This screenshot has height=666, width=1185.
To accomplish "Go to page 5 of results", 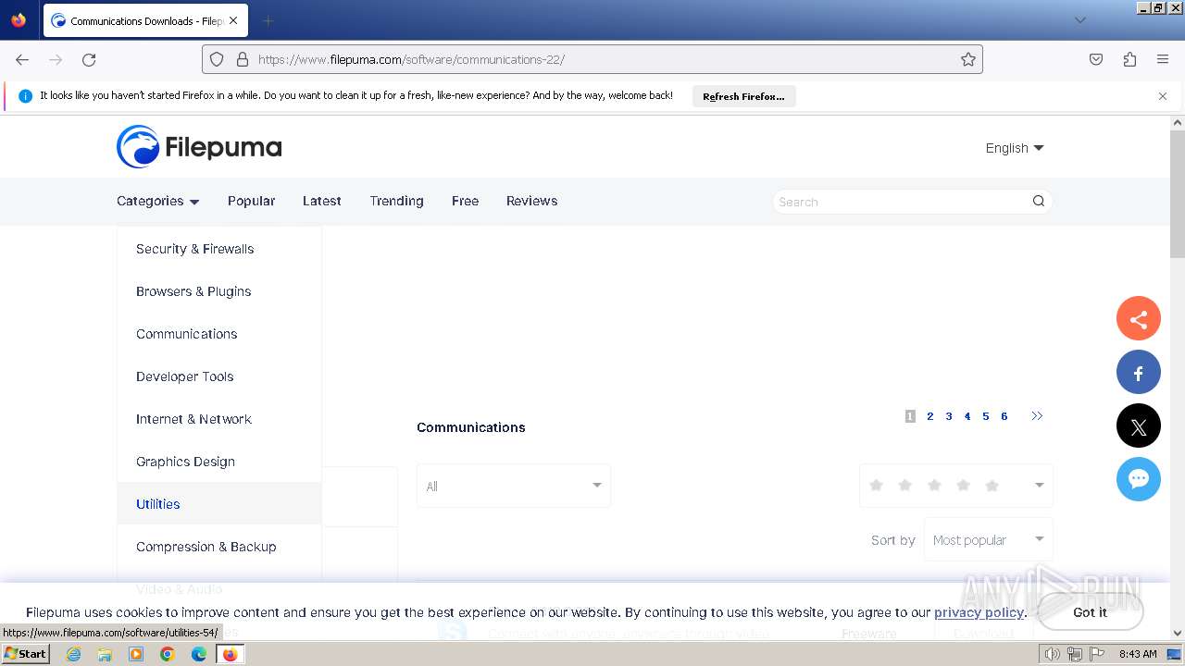I will [x=985, y=416].
